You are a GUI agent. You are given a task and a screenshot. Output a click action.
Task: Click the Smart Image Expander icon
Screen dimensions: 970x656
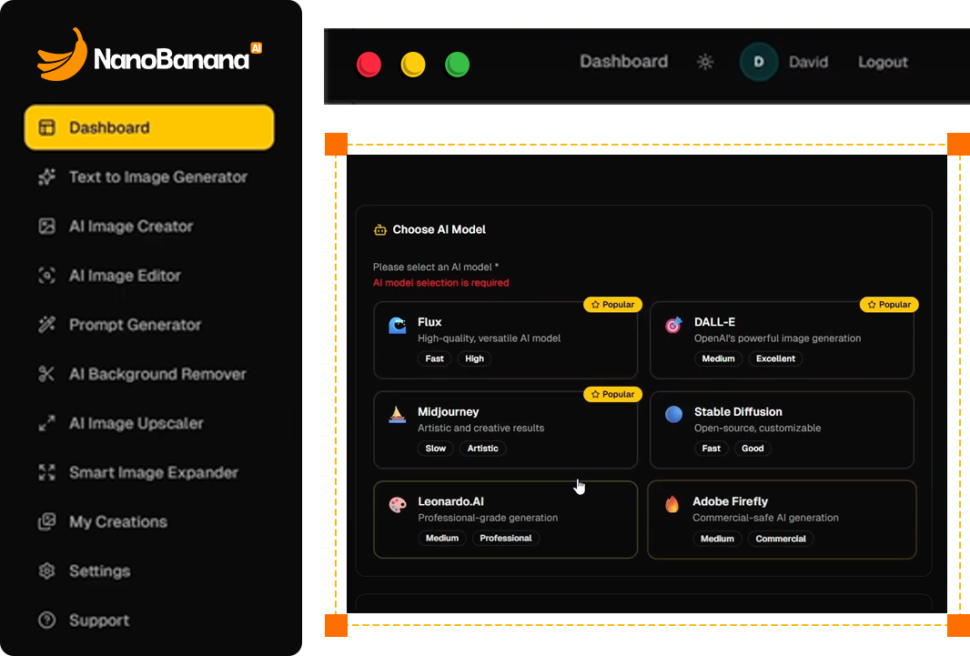tap(47, 472)
